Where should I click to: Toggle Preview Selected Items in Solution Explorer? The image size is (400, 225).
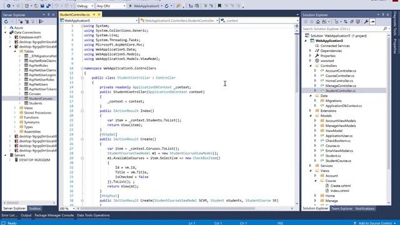point(372,22)
